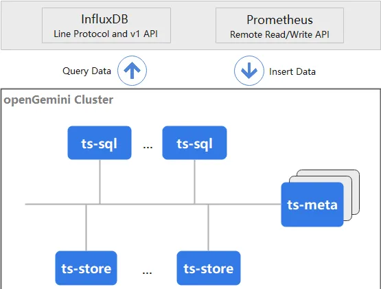
Task: Click the Line Protocol and v1 API text
Action: (x=106, y=34)
